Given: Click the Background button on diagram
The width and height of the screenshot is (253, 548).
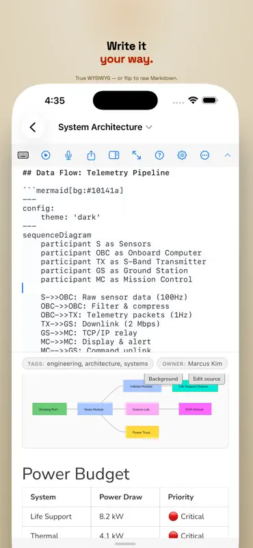Looking at the screenshot, I should tap(163, 379).
